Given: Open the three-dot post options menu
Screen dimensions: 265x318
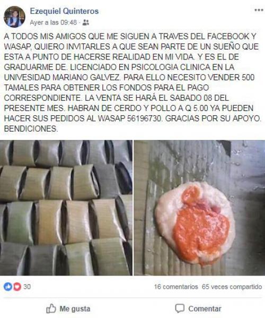Looking at the screenshot, I should click(259, 10).
